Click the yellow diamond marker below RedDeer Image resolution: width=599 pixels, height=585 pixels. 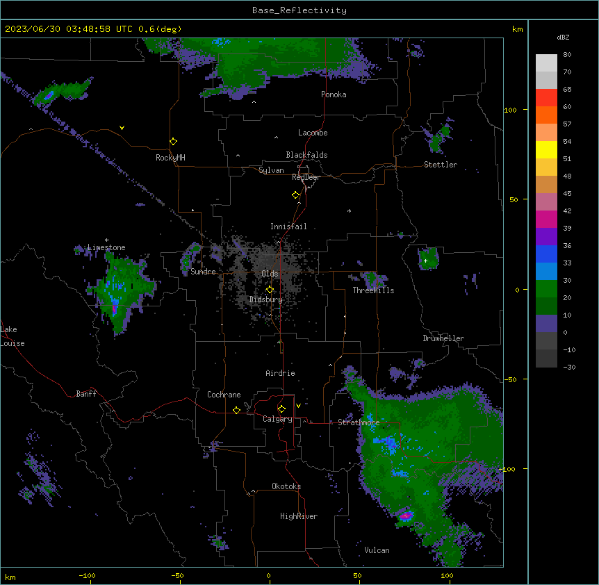click(296, 195)
